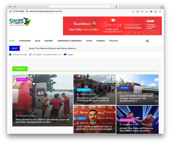Image resolution: width=171 pixels, height=144 pixels.
Task: Open Moradores na bronca article headline
Action: [x=93, y=99]
